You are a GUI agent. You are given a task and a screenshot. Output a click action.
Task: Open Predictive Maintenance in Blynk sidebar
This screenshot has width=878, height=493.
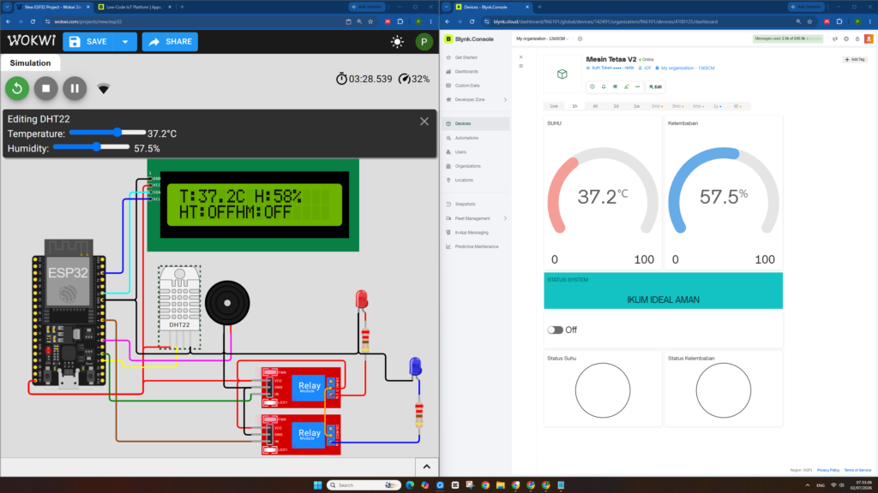coord(476,246)
